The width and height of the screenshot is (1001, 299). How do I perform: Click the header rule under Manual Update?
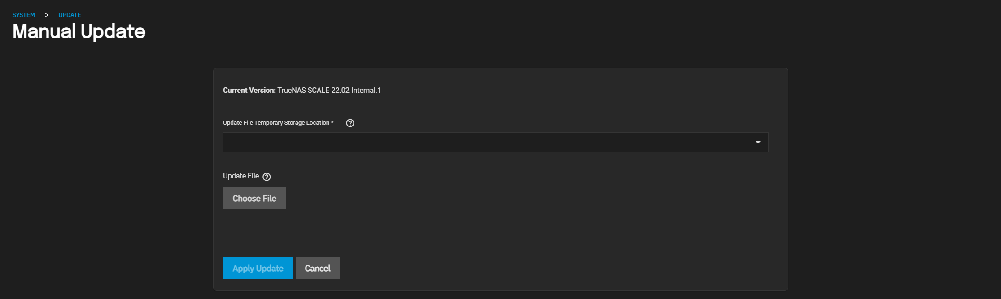point(500,48)
